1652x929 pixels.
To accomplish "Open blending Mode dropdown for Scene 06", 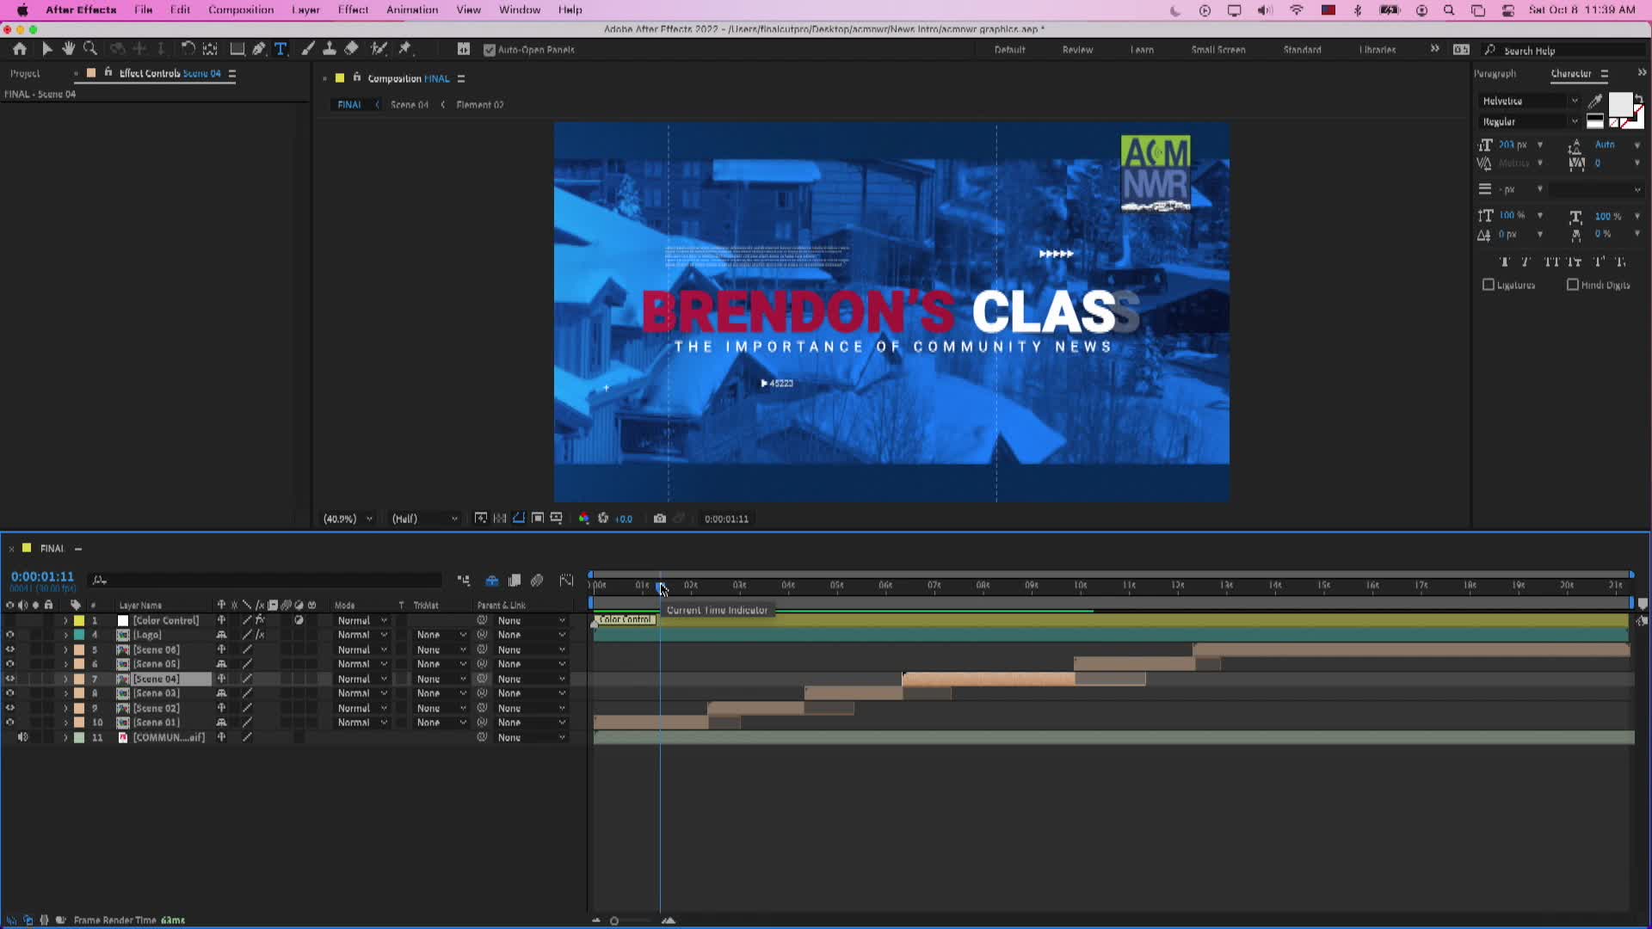I will pos(362,649).
